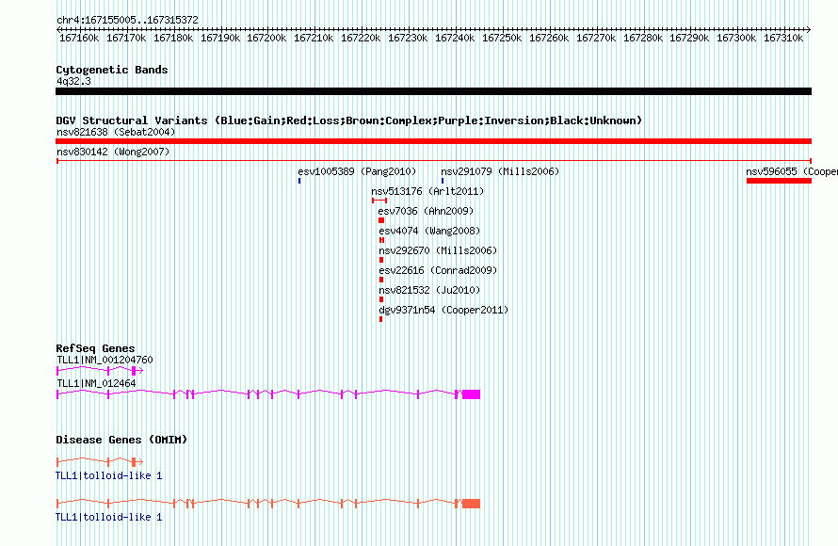Image resolution: width=838 pixels, height=546 pixels.
Task: Click the left arrowhead of the ruler
Action: (x=58, y=29)
